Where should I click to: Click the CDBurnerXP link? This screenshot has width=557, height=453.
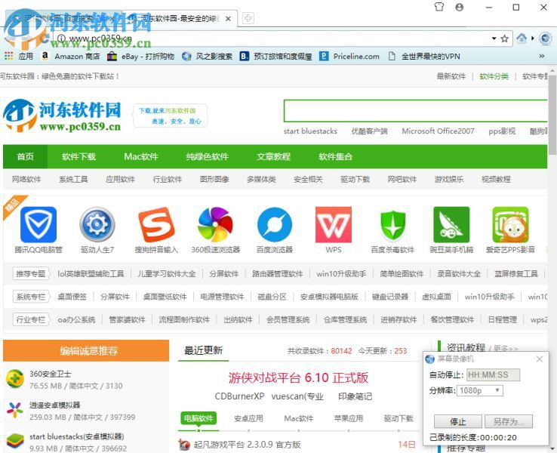[x=239, y=396]
